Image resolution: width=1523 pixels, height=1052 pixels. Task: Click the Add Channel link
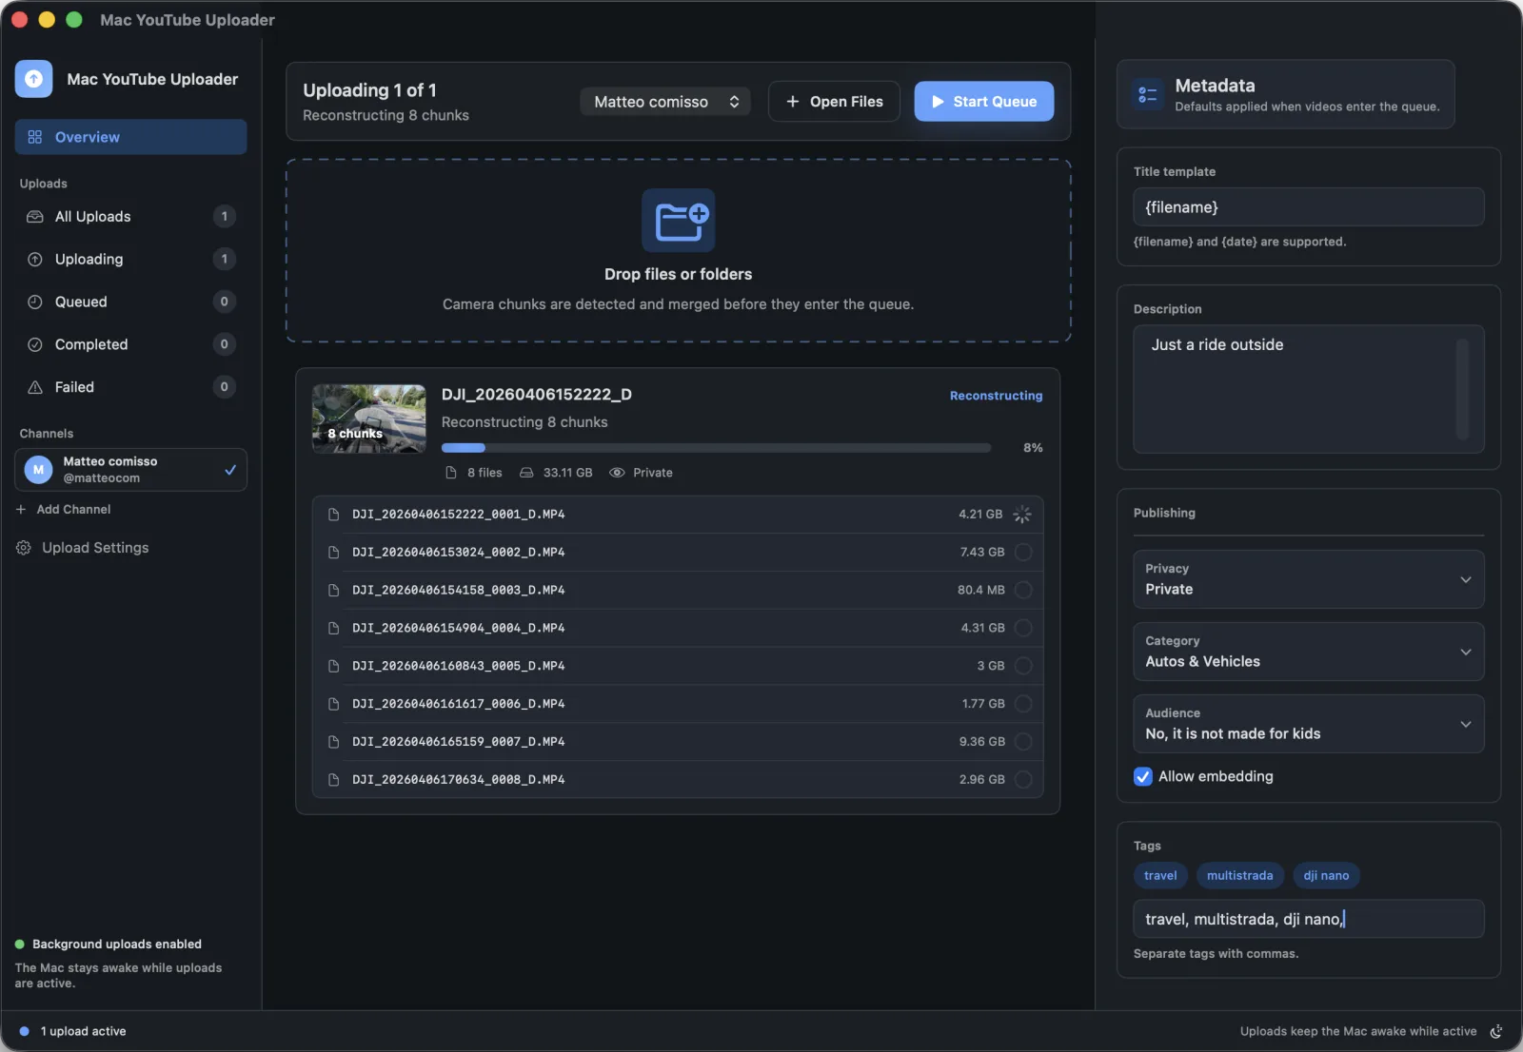point(64,510)
